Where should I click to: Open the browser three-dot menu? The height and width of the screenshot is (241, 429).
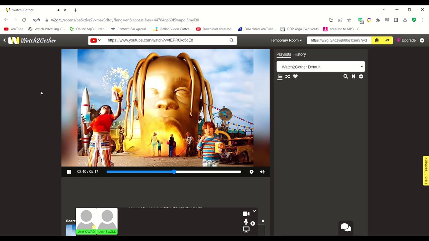pyautogui.click(x=423, y=20)
